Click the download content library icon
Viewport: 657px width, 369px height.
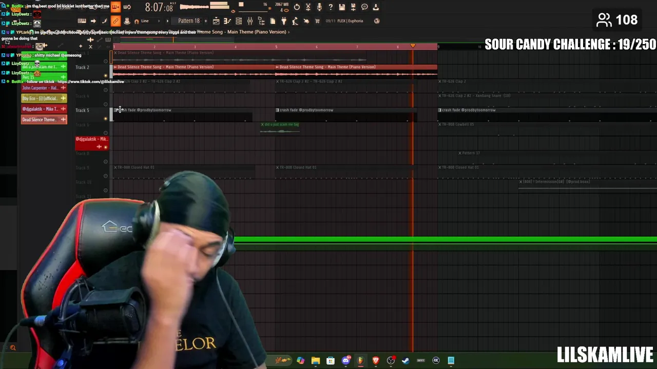[x=376, y=7]
